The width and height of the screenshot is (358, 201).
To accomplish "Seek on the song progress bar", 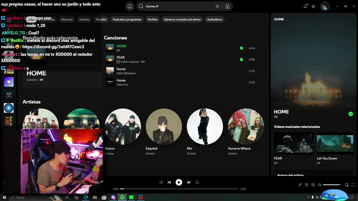I will (x=179, y=189).
